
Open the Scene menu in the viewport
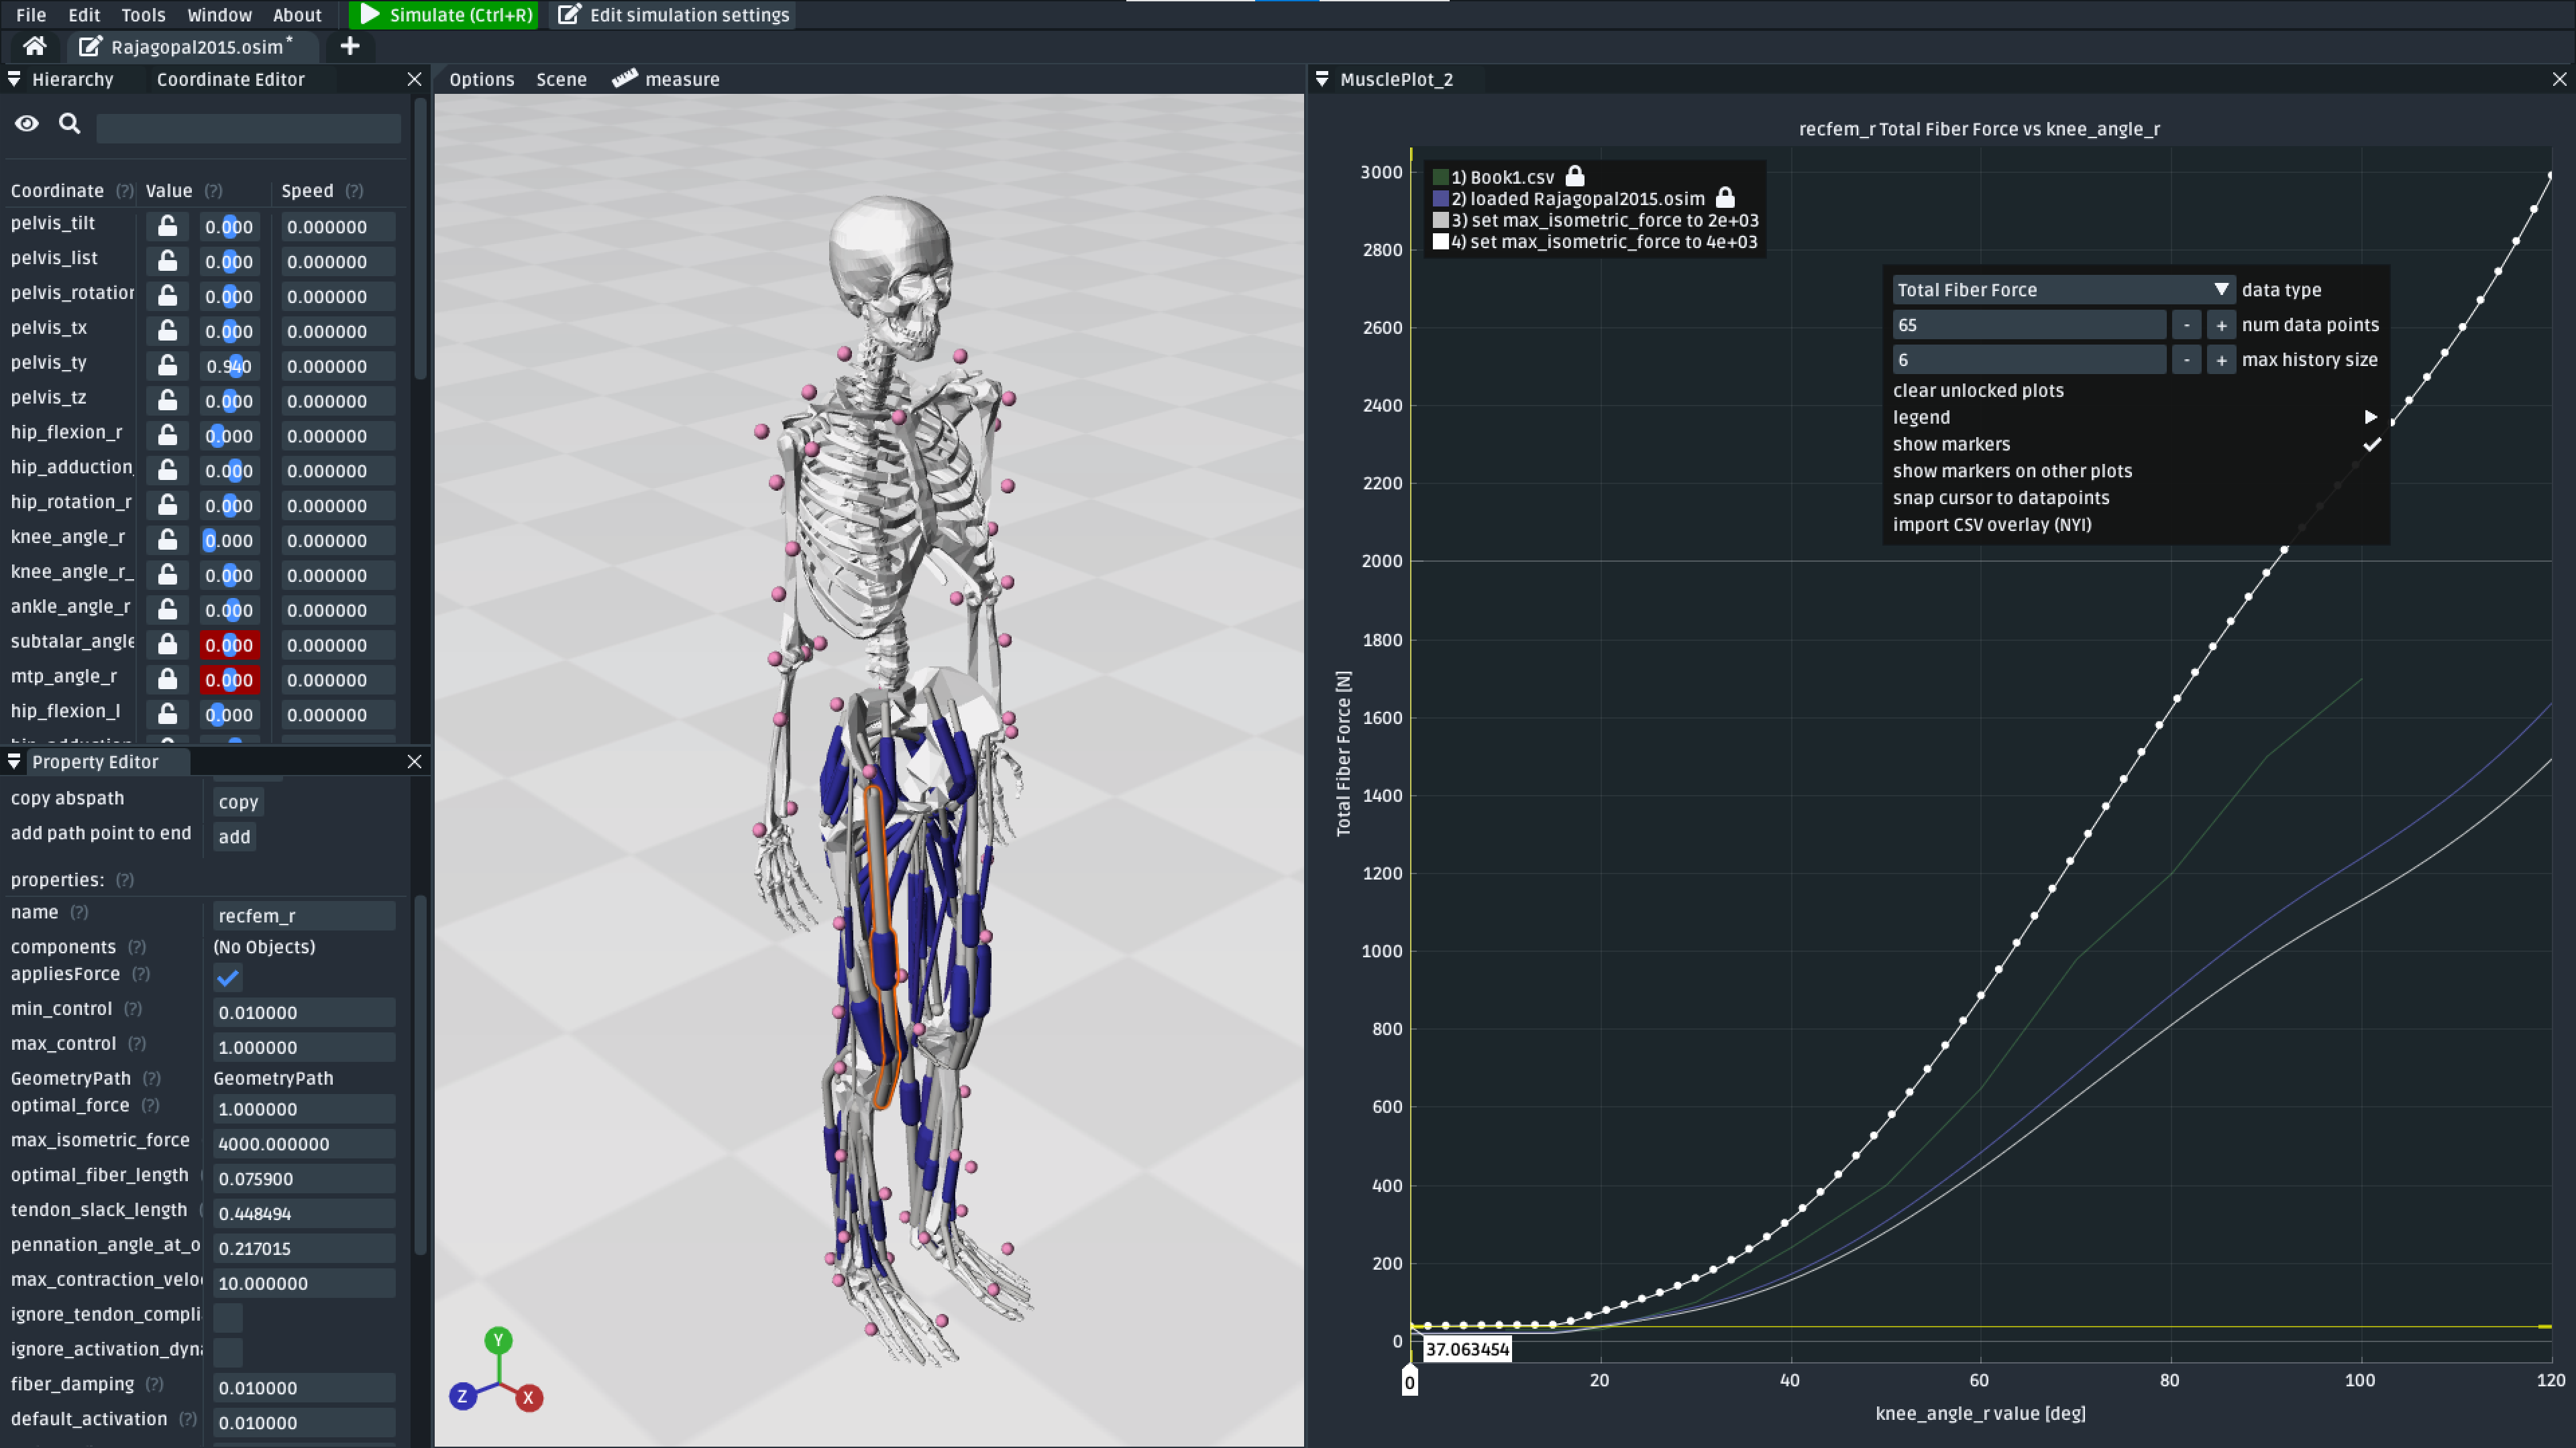coord(560,79)
